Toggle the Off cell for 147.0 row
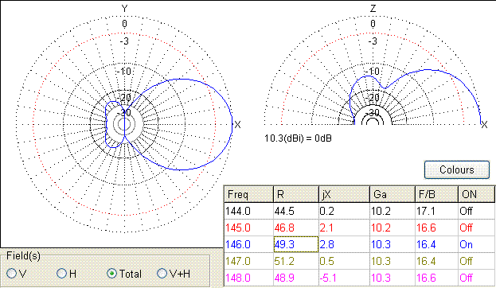Screen dimensions: 496x288 476,261
